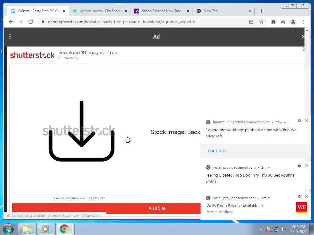Open the network tray icon

(276, 229)
